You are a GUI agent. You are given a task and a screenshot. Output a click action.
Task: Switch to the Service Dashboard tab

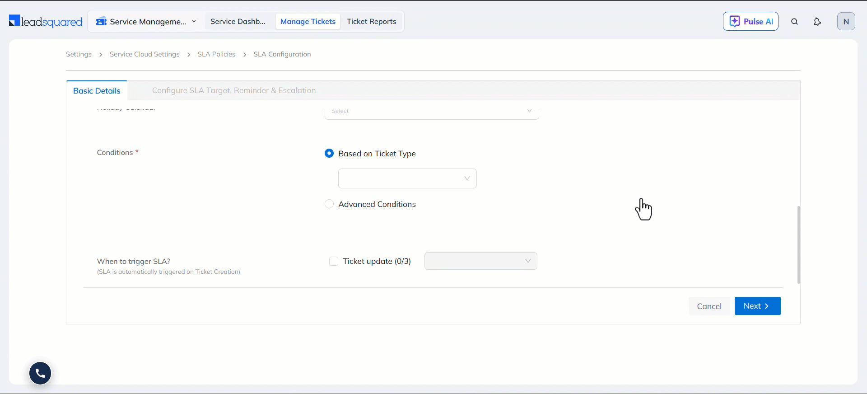238,21
